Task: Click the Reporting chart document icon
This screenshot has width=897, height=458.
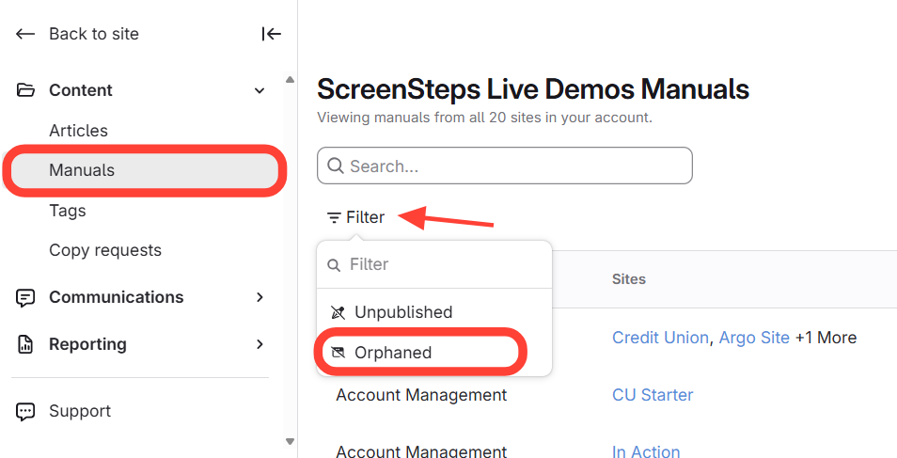Action: click(25, 344)
